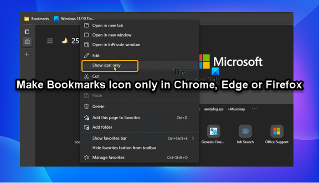Image resolution: width=319 pixels, height=183 pixels.
Task: Expand Show favorites bar submenu arrow
Action: tap(193, 138)
